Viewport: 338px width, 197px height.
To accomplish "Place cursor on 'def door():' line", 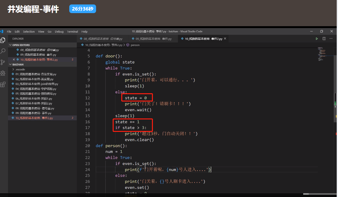I will tap(109, 56).
